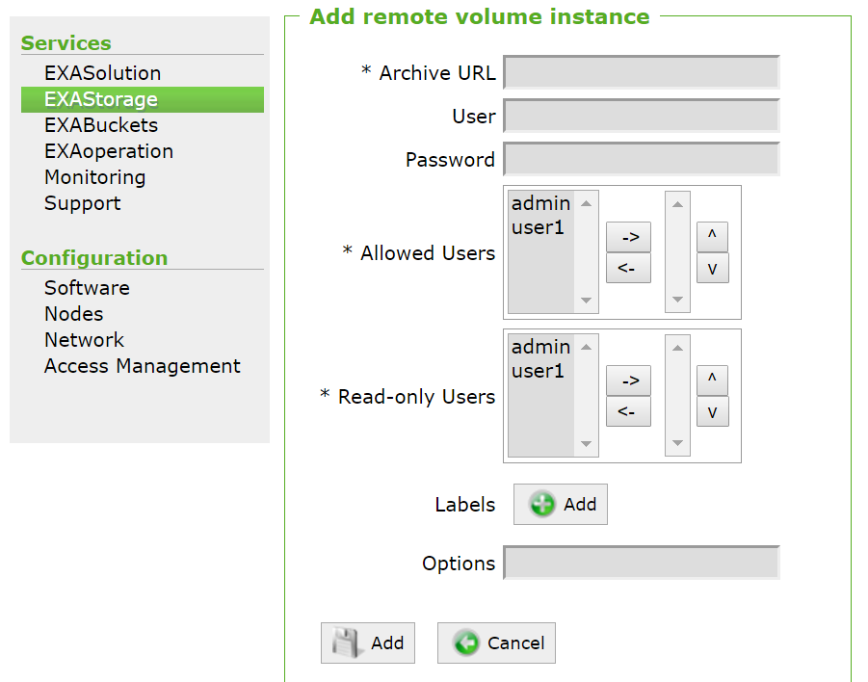Image resolution: width=868 pixels, height=682 pixels.
Task: Click the up-caret button for Read-only Users
Action: tap(712, 380)
